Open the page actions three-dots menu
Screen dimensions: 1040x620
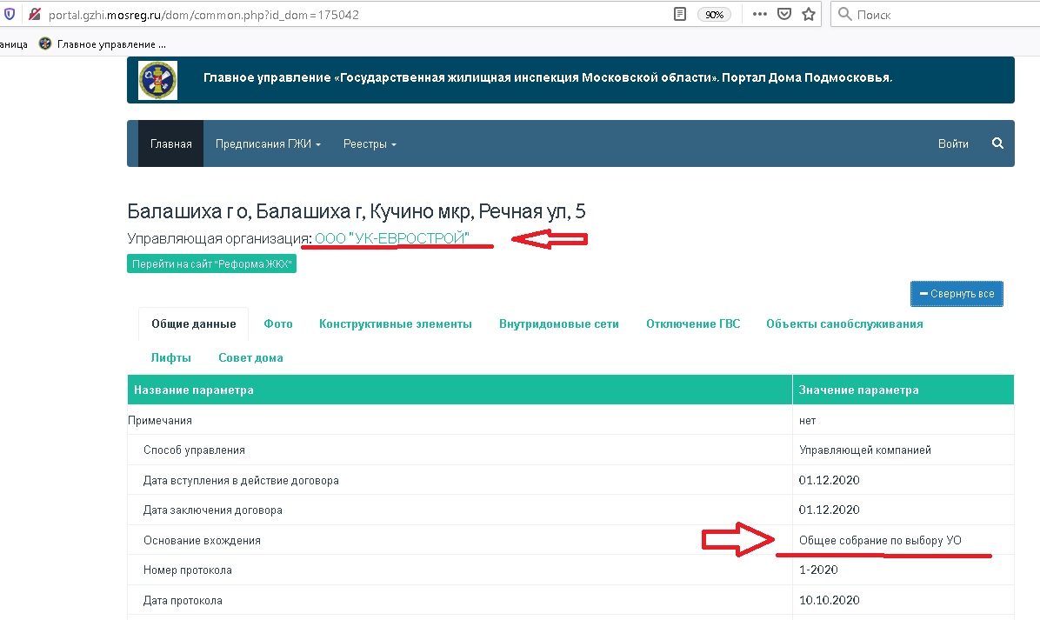click(x=759, y=14)
